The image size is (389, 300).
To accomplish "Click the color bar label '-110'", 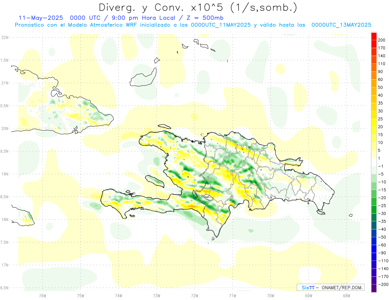I will click(x=383, y=261).
